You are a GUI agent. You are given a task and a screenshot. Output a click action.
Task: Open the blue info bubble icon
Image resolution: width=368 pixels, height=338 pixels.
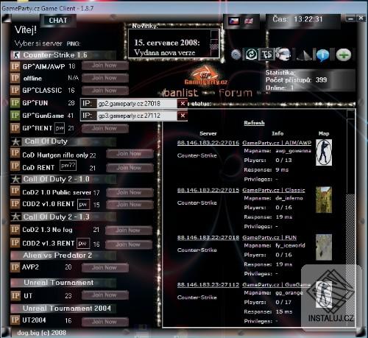322,55
